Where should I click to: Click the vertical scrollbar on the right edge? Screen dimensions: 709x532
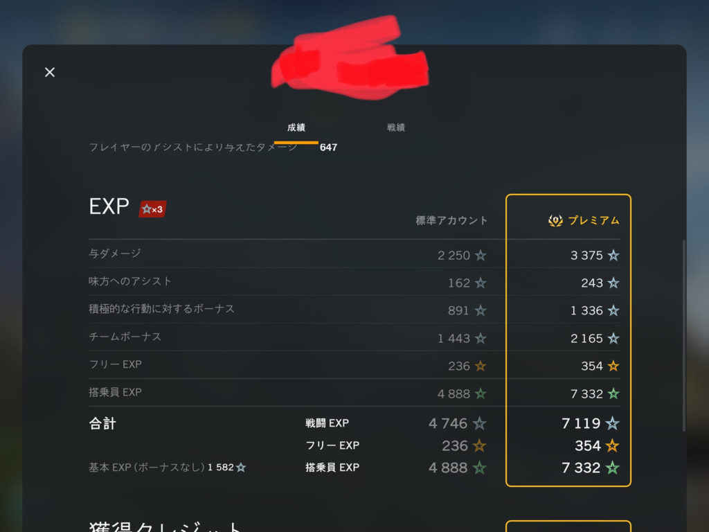point(683,335)
